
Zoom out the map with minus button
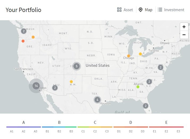[x=184, y=35]
